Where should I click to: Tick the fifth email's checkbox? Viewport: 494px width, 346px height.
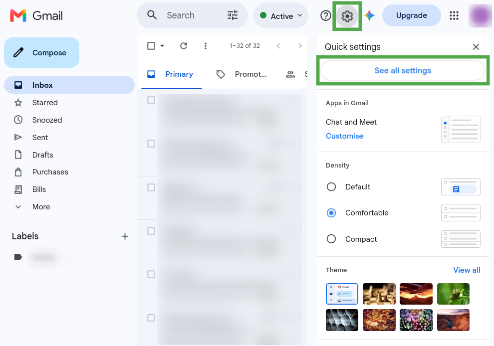[151, 274]
